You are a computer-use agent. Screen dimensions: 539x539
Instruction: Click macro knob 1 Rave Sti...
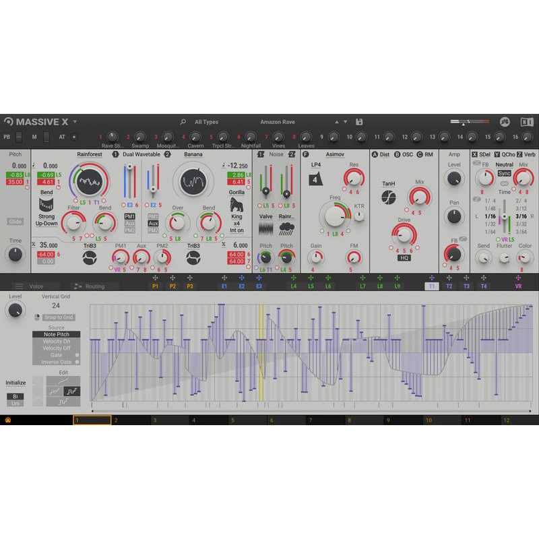pos(112,137)
